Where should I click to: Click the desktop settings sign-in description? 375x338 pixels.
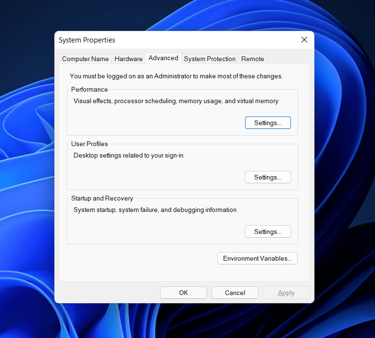point(128,155)
